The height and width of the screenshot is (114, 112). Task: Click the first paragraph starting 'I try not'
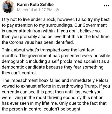(56, 31)
